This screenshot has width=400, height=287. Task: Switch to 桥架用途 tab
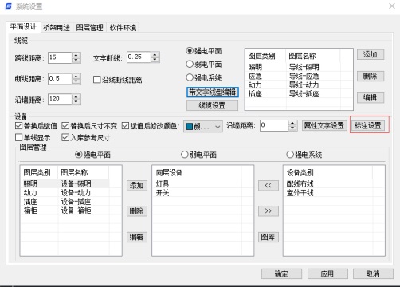click(57, 28)
